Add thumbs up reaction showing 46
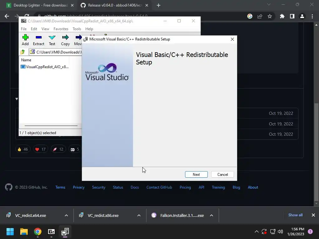 pyautogui.click(x=23, y=149)
